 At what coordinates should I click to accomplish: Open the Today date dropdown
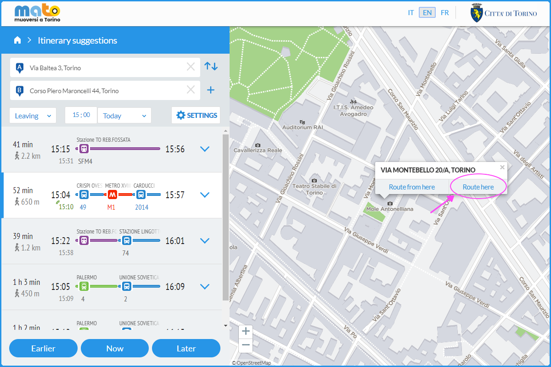[x=124, y=116]
